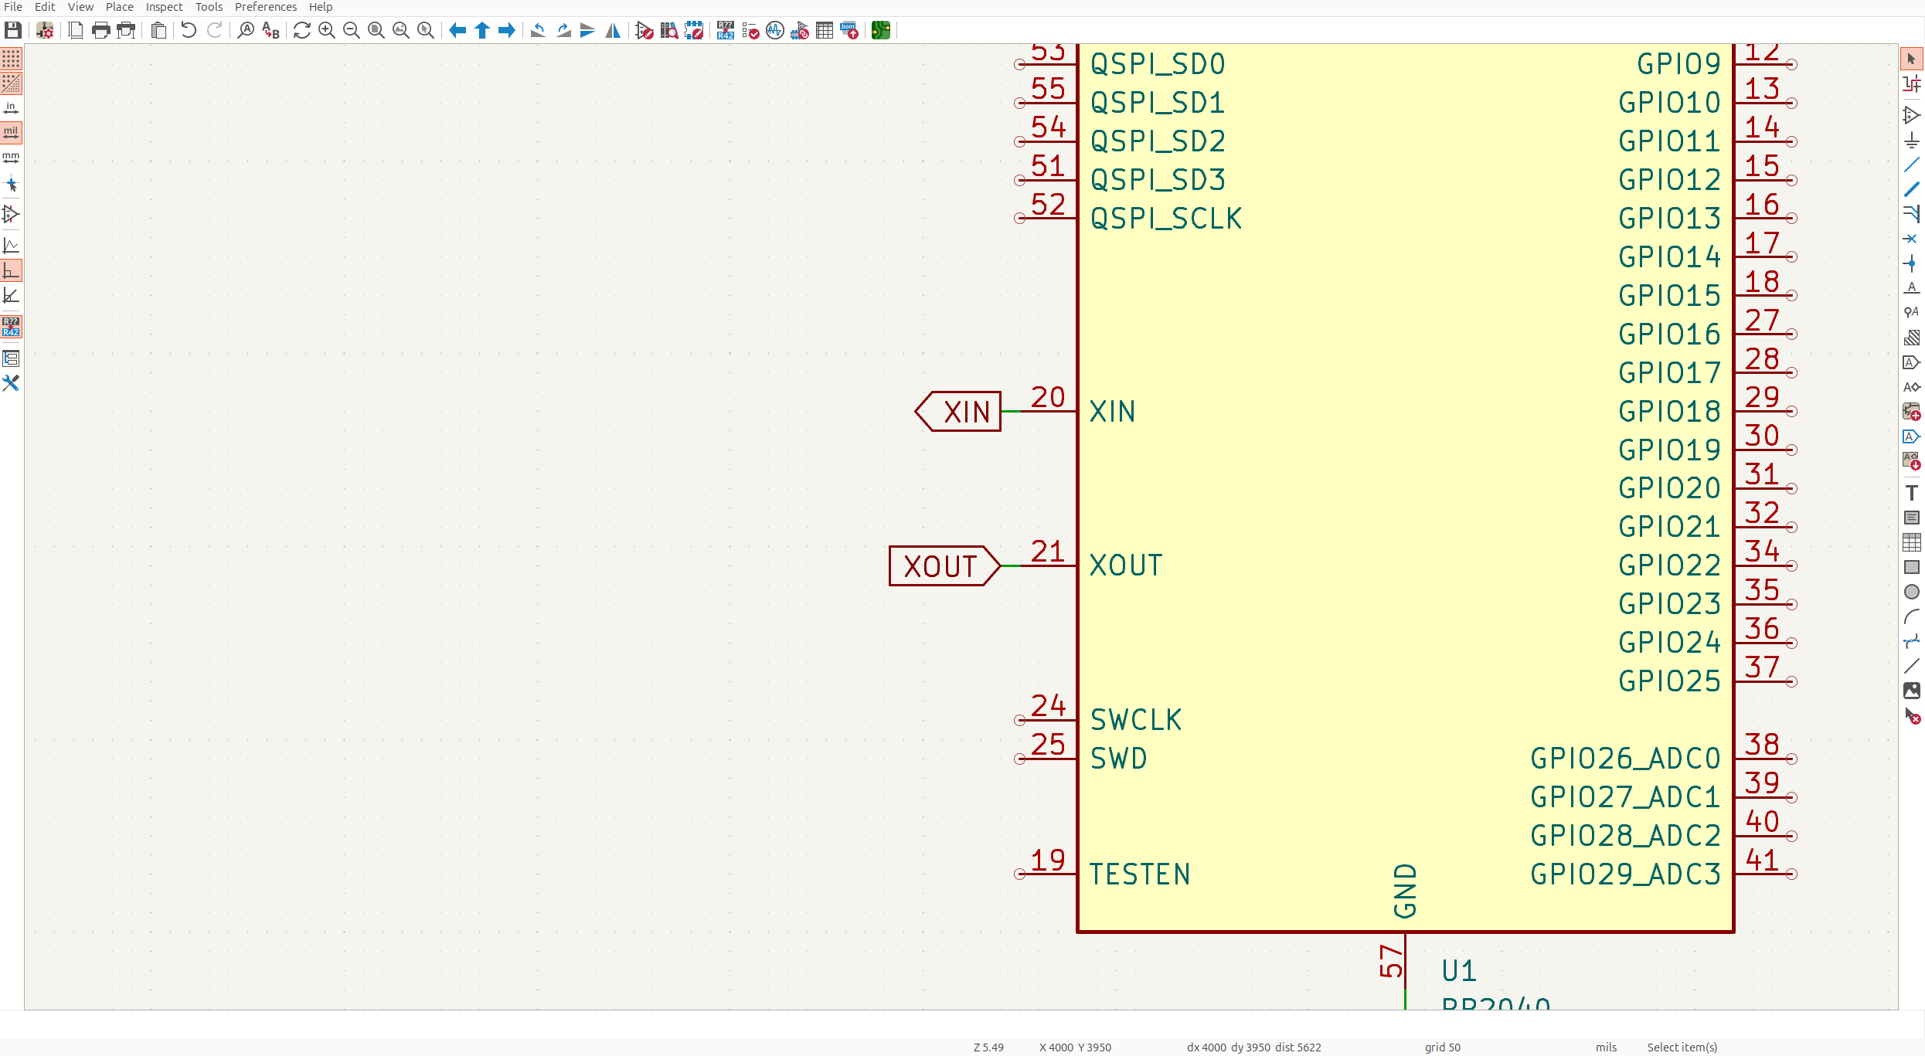This screenshot has height=1056, width=1925.
Task: Open the PCB editor icon
Action: click(881, 30)
